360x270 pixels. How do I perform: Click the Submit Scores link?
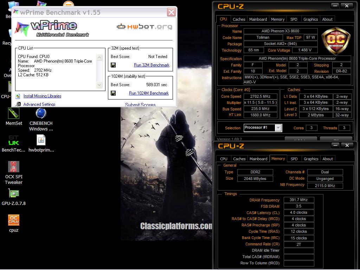point(140,105)
